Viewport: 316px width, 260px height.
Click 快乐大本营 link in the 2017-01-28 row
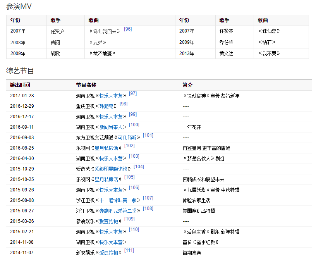[111, 96]
